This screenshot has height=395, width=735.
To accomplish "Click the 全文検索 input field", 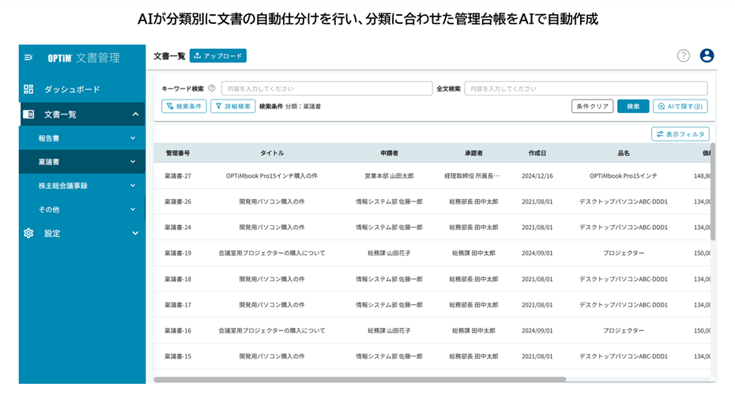I will pos(585,88).
